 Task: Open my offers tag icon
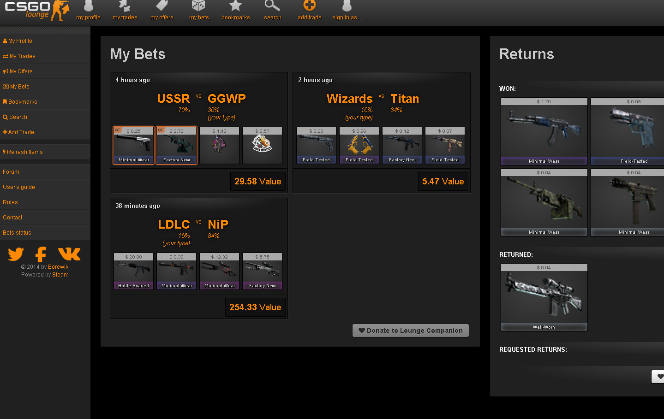162,6
